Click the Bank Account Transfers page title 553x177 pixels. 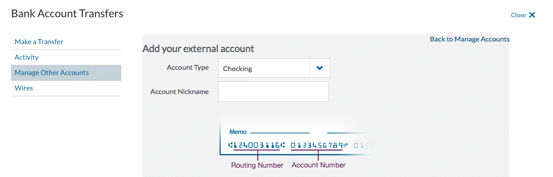(67, 14)
